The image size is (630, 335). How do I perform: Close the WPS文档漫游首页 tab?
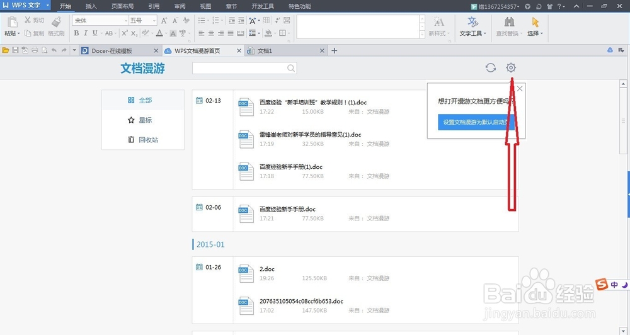239,50
